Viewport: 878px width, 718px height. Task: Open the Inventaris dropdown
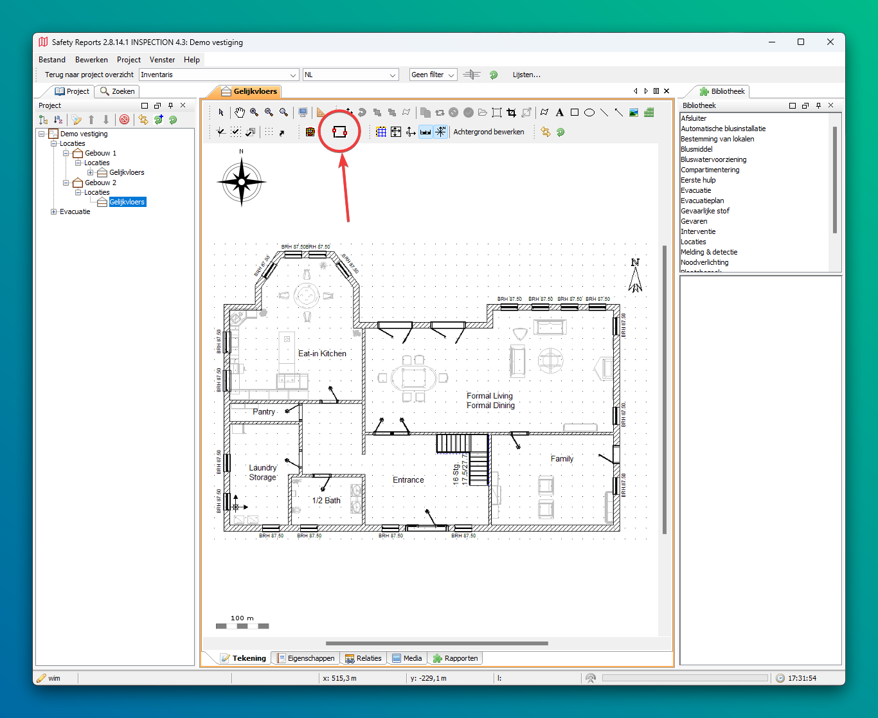219,75
